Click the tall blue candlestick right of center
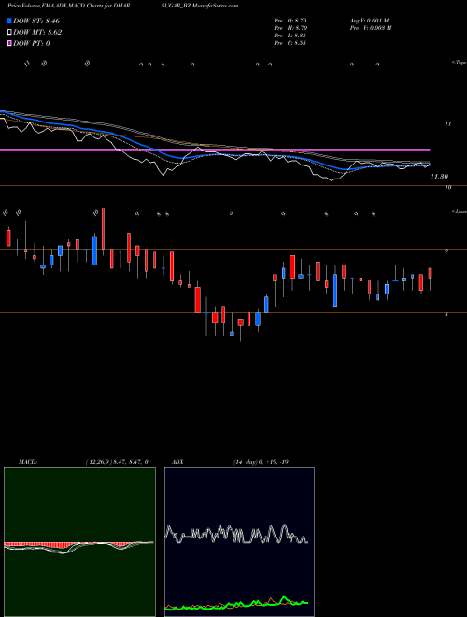The width and height of the screenshot is (467, 617). point(335,290)
